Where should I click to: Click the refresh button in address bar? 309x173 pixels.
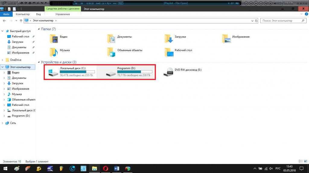[x=256, y=21]
